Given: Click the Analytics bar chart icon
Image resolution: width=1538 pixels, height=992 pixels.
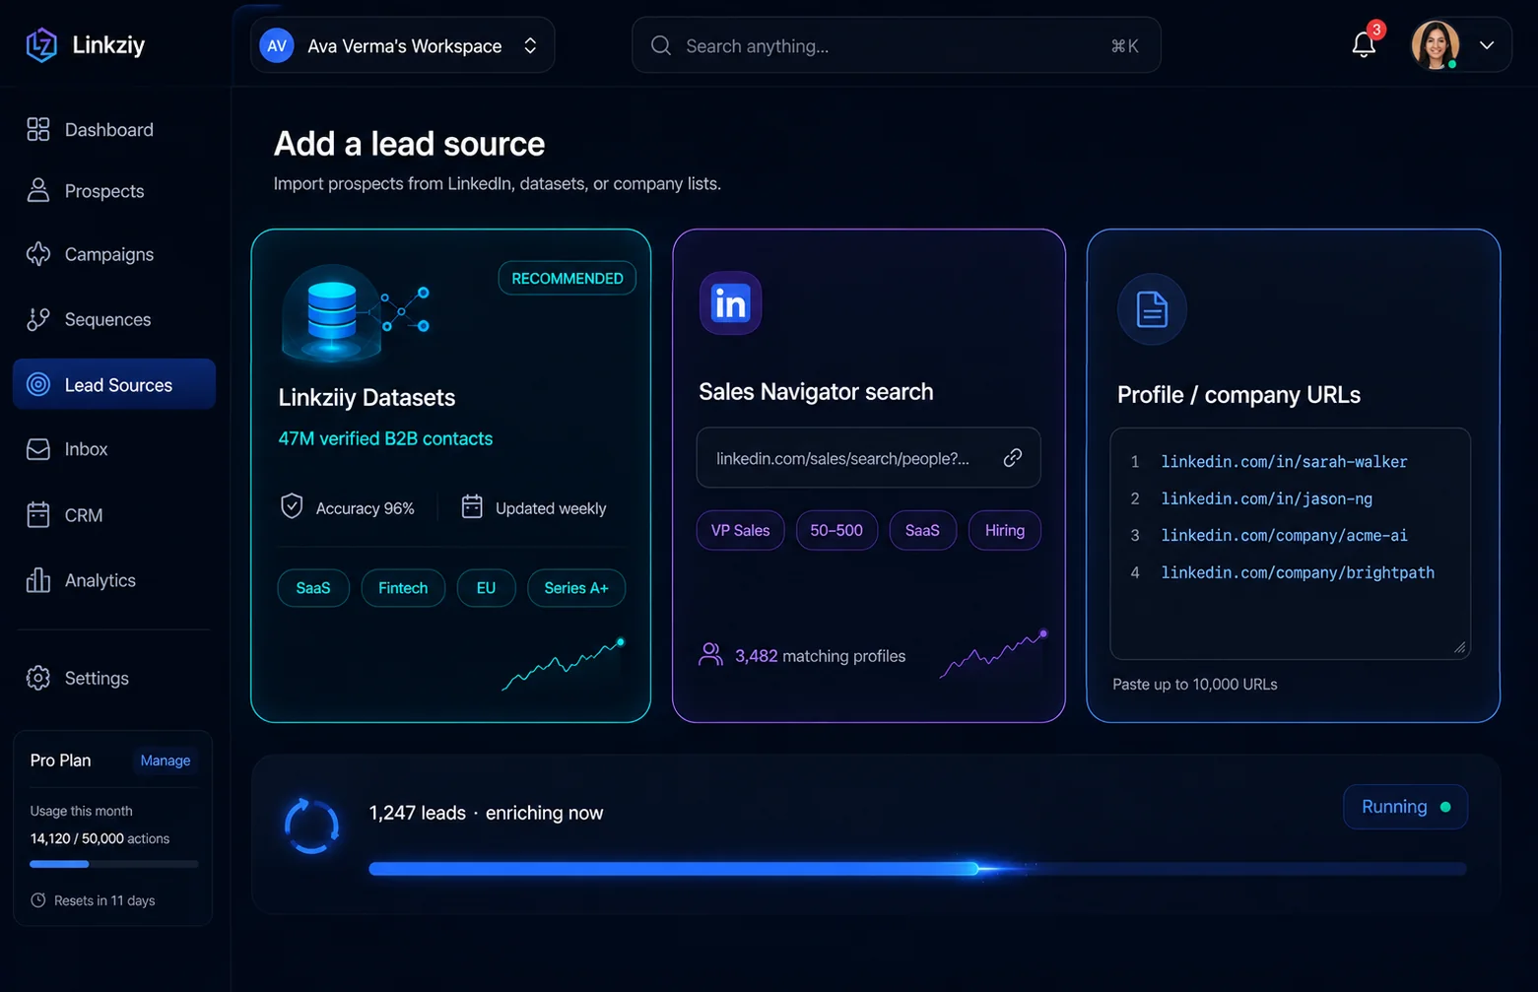Looking at the screenshot, I should pyautogui.click(x=38, y=579).
